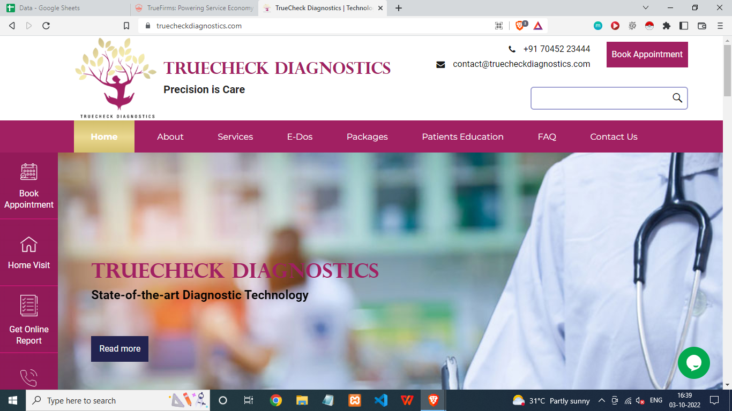Click the Pokeball extension icon
The height and width of the screenshot is (411, 732).
pos(649,26)
